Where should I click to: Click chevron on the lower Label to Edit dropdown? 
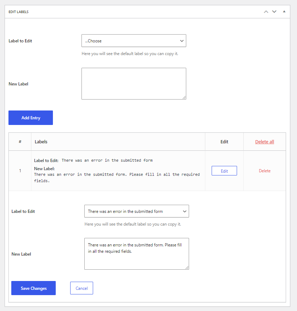(184, 211)
